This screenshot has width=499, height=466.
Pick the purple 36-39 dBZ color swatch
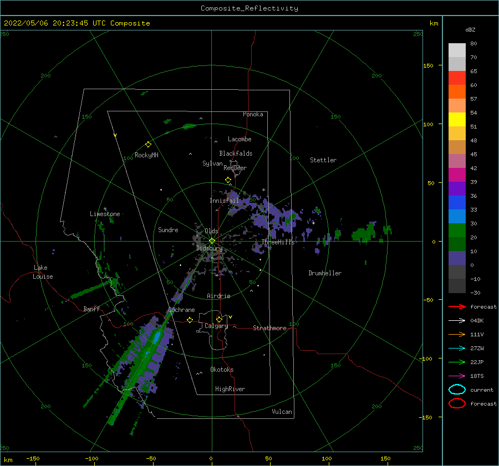(457, 189)
